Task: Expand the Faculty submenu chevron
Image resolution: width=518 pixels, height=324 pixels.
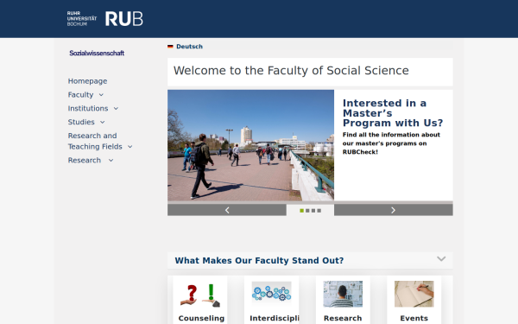Action: [x=101, y=95]
